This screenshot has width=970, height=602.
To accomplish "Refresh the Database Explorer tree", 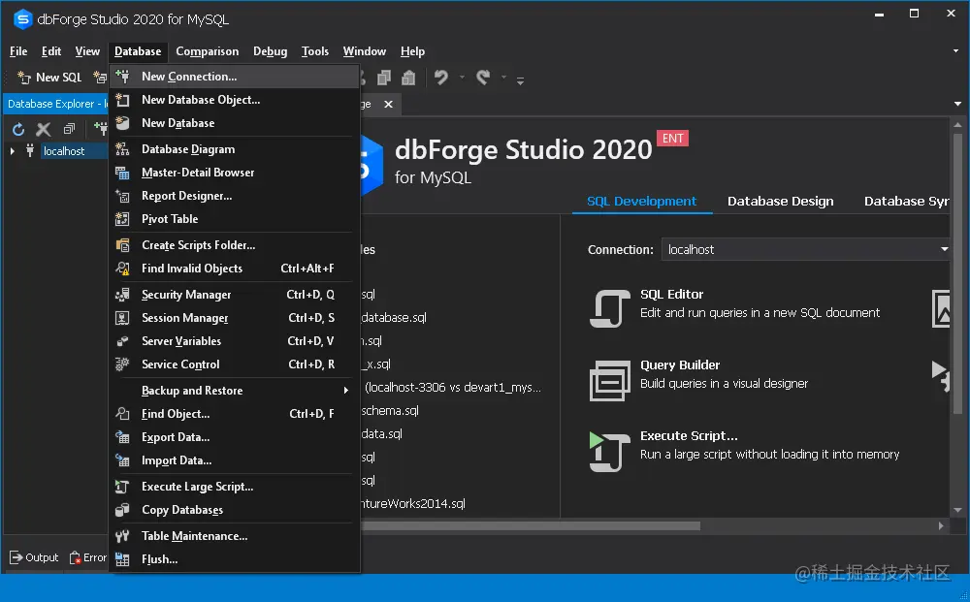I will [x=18, y=129].
